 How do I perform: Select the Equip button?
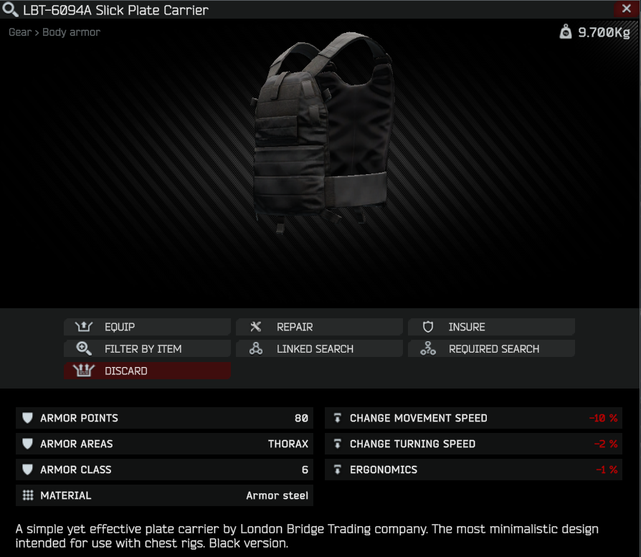pos(147,327)
